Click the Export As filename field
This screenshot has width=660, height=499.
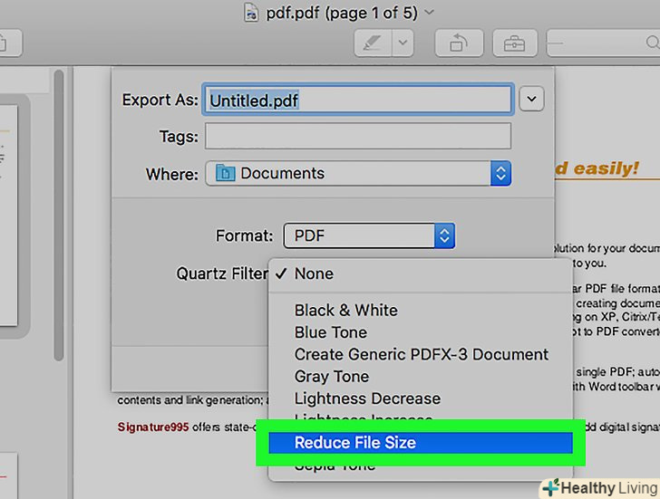(358, 100)
